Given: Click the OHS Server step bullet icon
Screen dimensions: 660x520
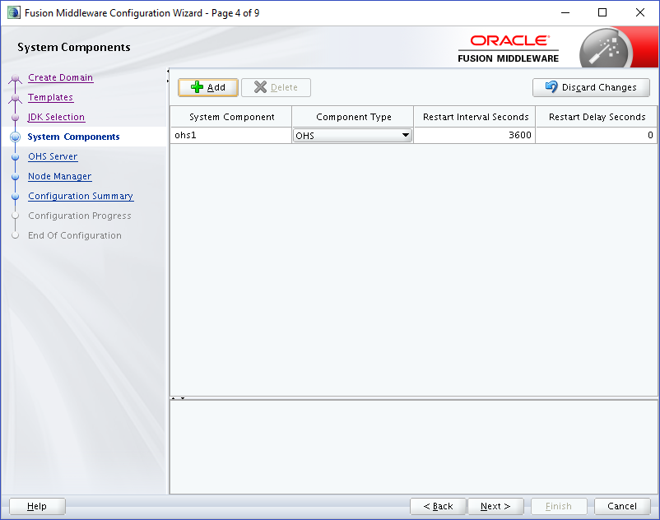Looking at the screenshot, I should pos(16,157).
